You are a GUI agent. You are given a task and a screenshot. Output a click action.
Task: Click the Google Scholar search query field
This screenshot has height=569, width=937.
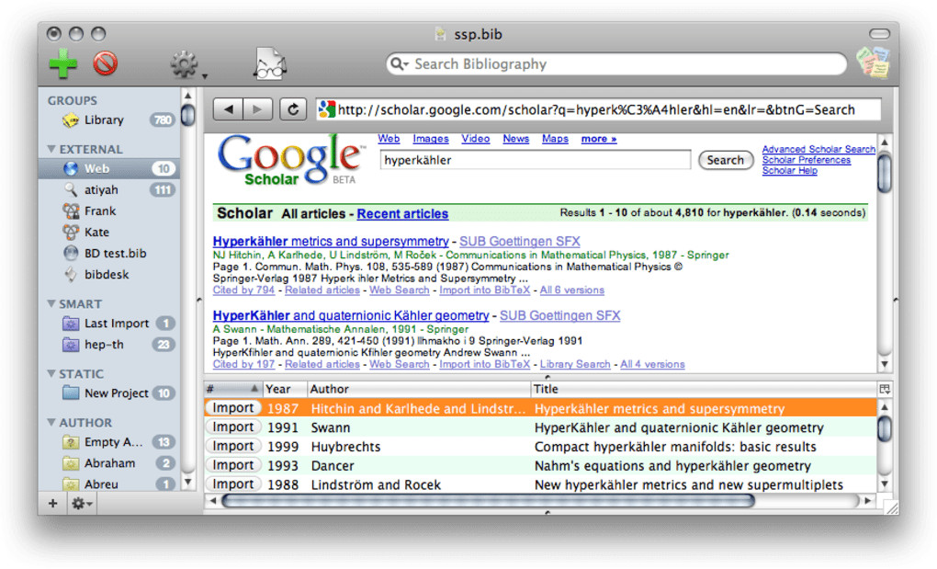coord(535,160)
